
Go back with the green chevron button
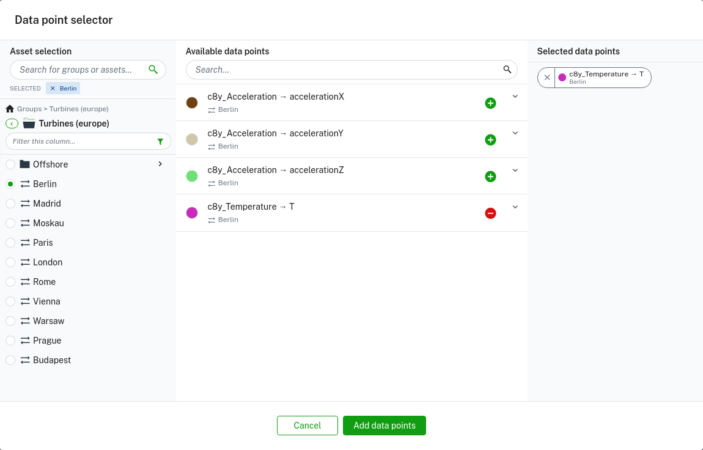tap(12, 124)
